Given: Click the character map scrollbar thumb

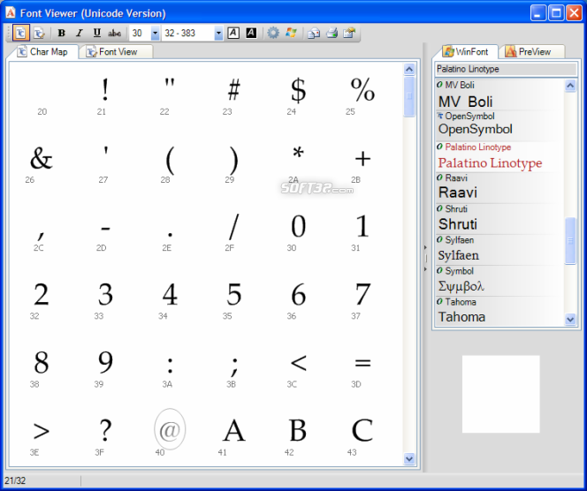Looking at the screenshot, I should pos(409,96).
